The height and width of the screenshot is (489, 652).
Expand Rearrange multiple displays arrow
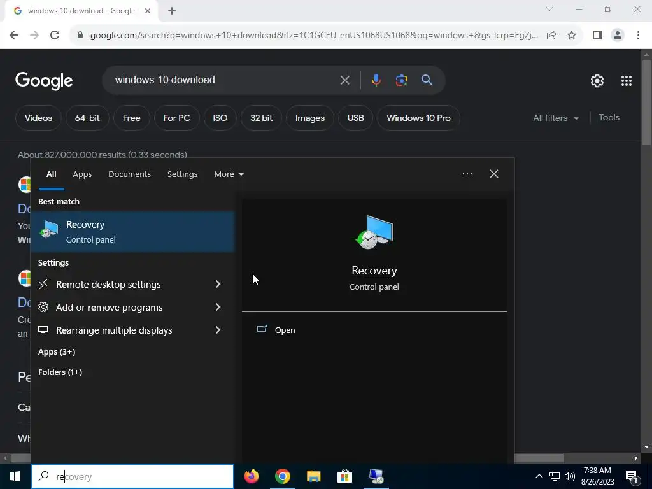coord(218,330)
